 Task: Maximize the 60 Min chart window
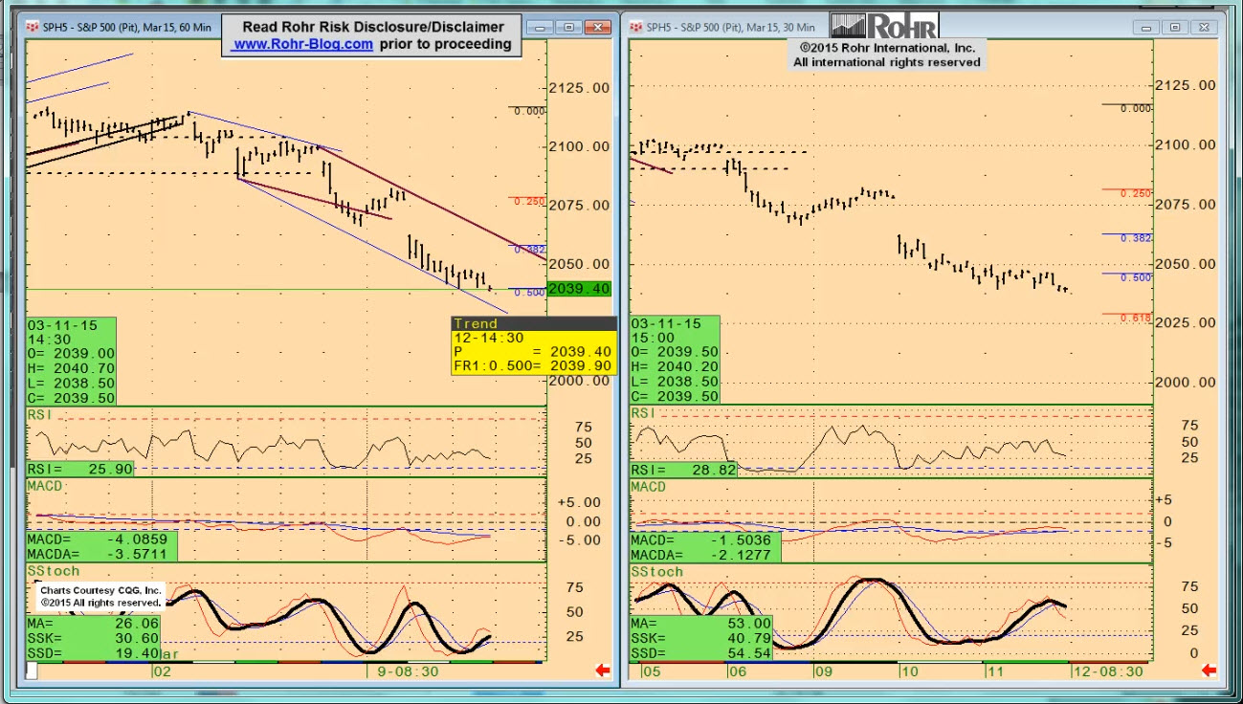click(569, 28)
